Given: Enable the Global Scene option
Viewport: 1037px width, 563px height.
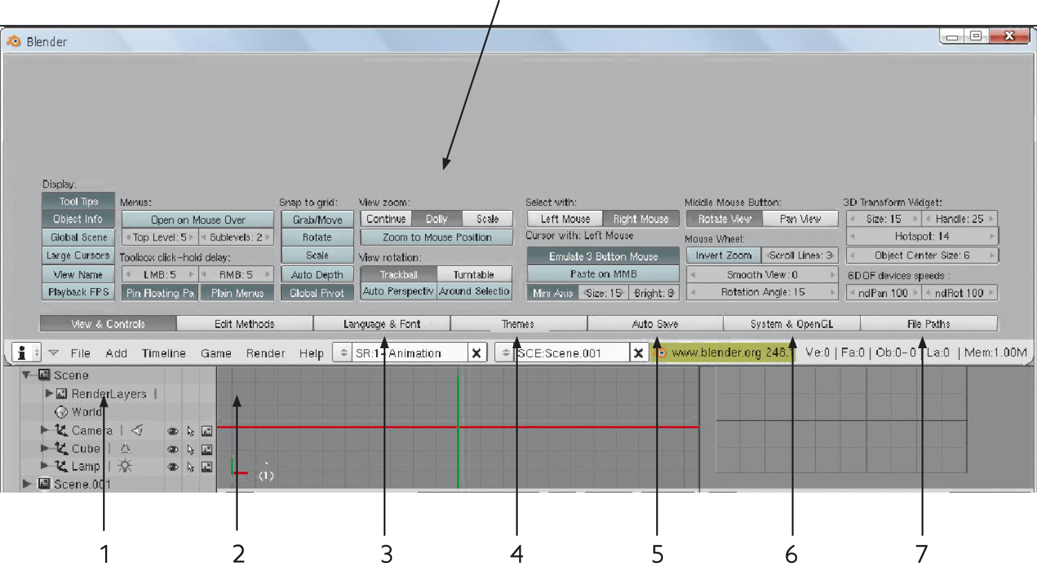Looking at the screenshot, I should click(x=78, y=237).
